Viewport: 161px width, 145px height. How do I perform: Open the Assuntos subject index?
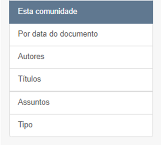tap(81, 103)
